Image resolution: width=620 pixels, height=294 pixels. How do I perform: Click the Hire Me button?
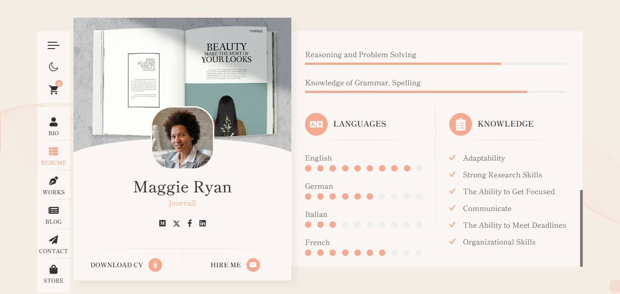point(235,265)
